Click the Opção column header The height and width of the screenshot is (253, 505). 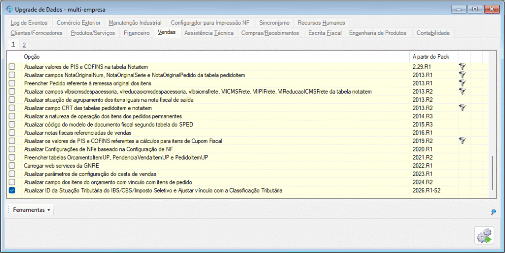[x=32, y=57]
